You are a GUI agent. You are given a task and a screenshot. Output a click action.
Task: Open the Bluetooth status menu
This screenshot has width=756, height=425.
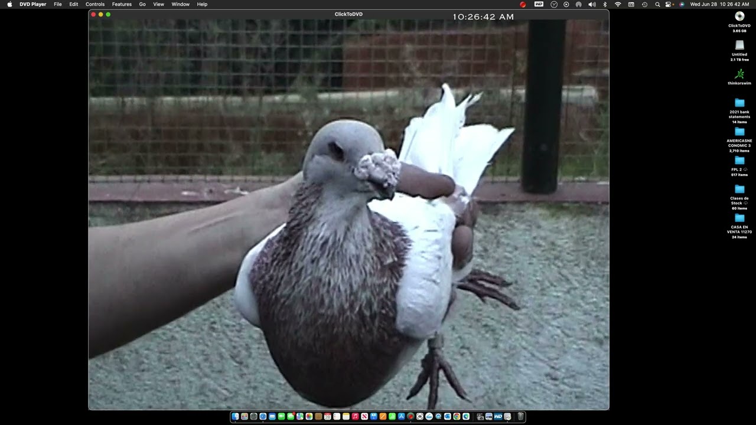coord(605,4)
